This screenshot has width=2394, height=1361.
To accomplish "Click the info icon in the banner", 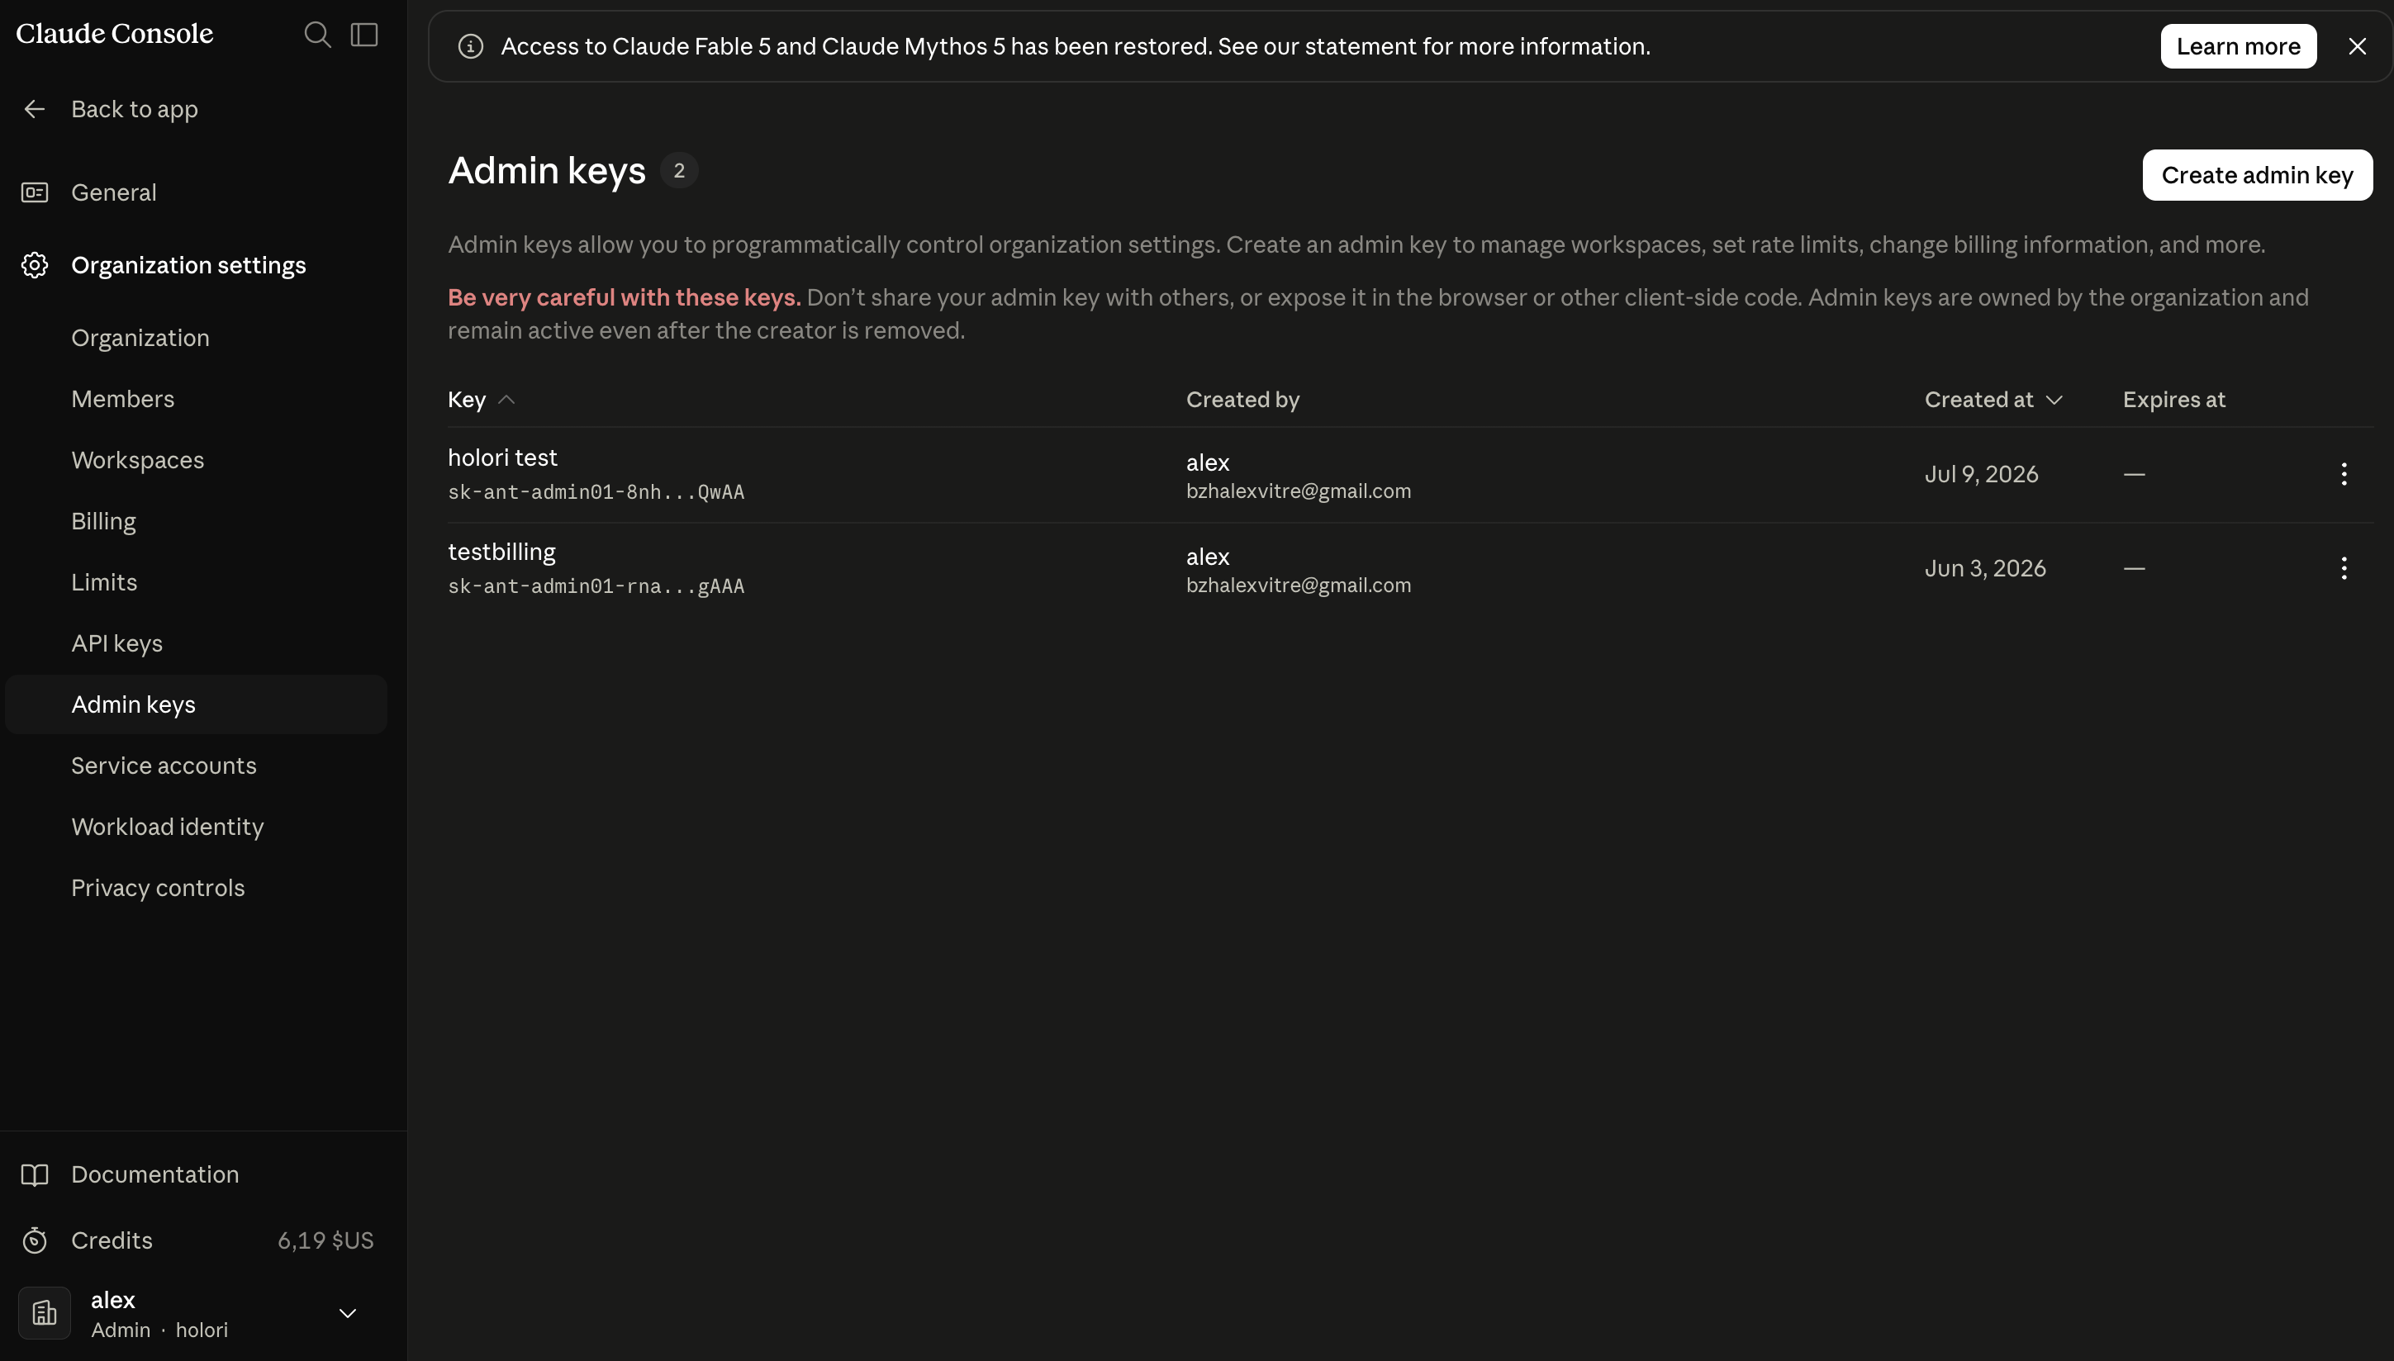I will pos(470,47).
